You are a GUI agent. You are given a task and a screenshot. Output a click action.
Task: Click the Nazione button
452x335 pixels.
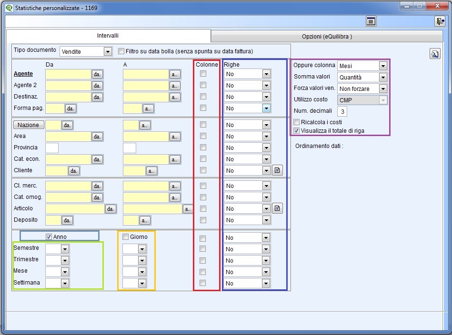coord(29,125)
